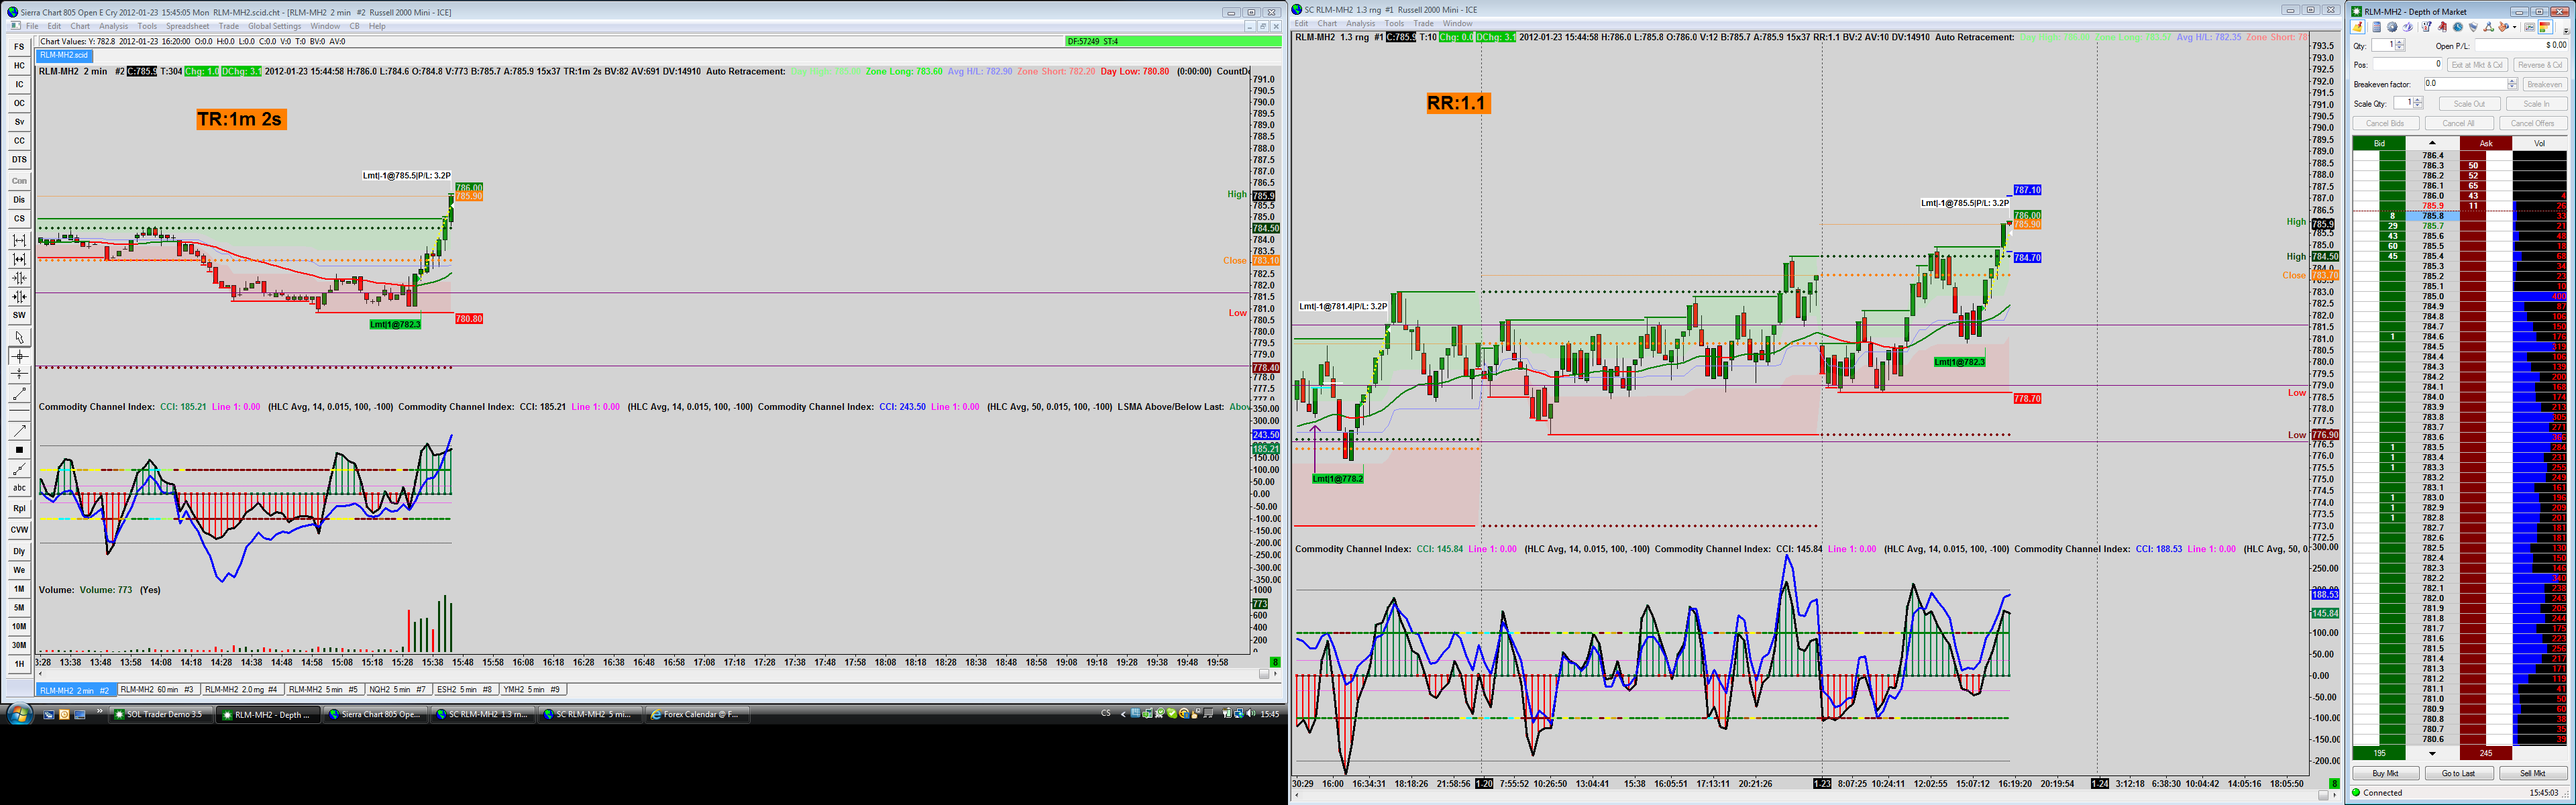Viewport: 2576px width, 805px height.
Task: Open the Analysis menu in Sierra Chart
Action: coord(113,26)
